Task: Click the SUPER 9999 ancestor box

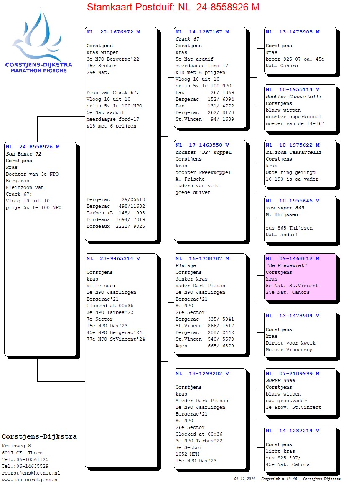Action: (300, 392)
